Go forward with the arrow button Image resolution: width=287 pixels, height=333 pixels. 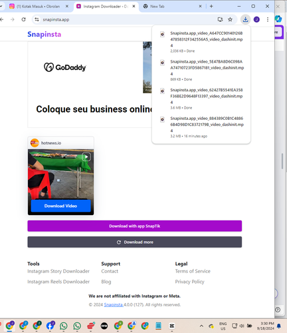click(13, 19)
